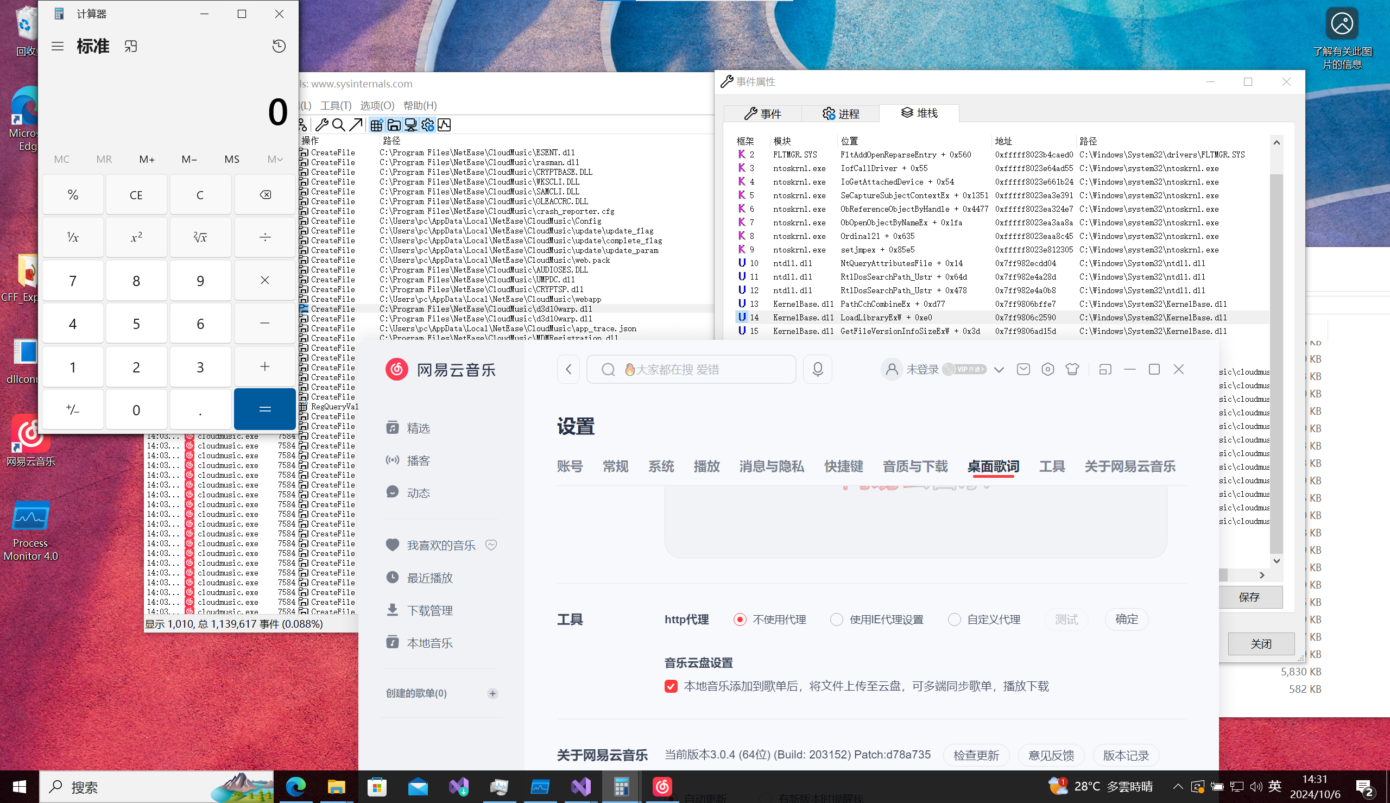
Task: Uncheck the cloud disk upload checkbox
Action: click(x=671, y=686)
